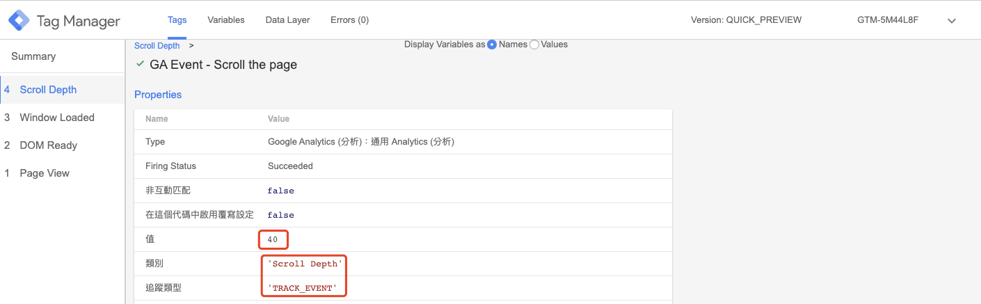This screenshot has height=304, width=981.
Task: Click the 'TRACK_EVENT' value
Action: pos(304,288)
